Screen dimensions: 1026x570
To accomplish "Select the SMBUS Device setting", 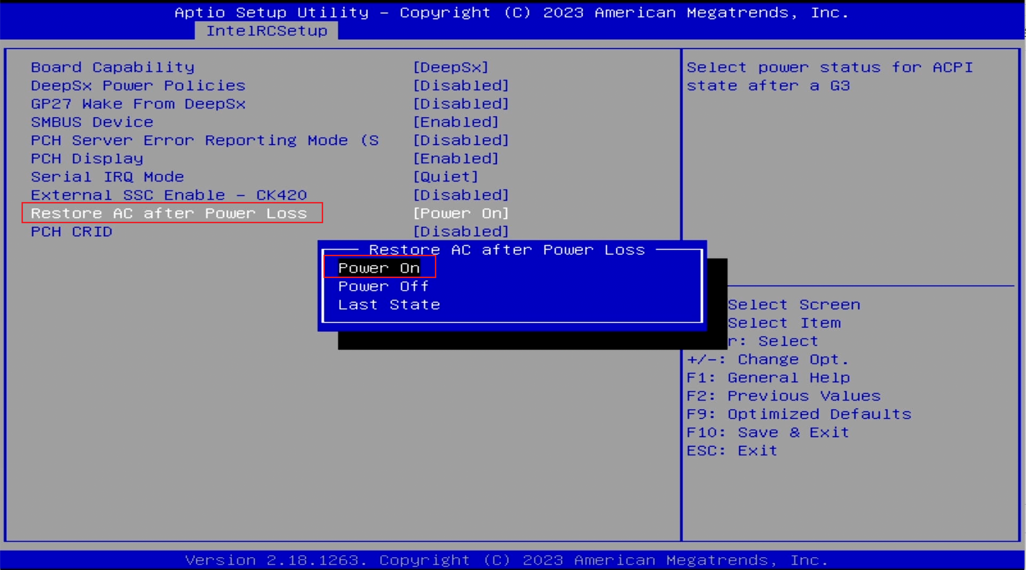I will [x=92, y=122].
